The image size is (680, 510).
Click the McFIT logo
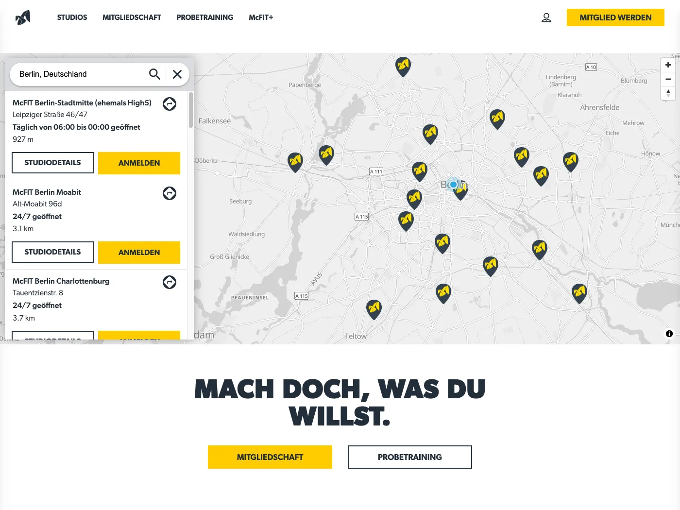pyautogui.click(x=22, y=17)
